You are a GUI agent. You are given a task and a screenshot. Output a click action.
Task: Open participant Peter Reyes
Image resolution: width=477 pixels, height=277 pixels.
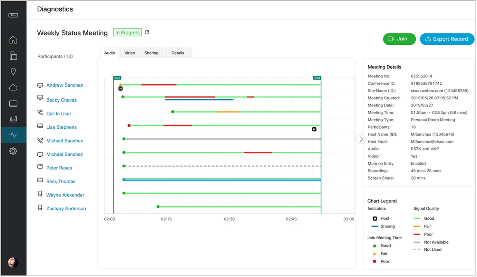59,168
